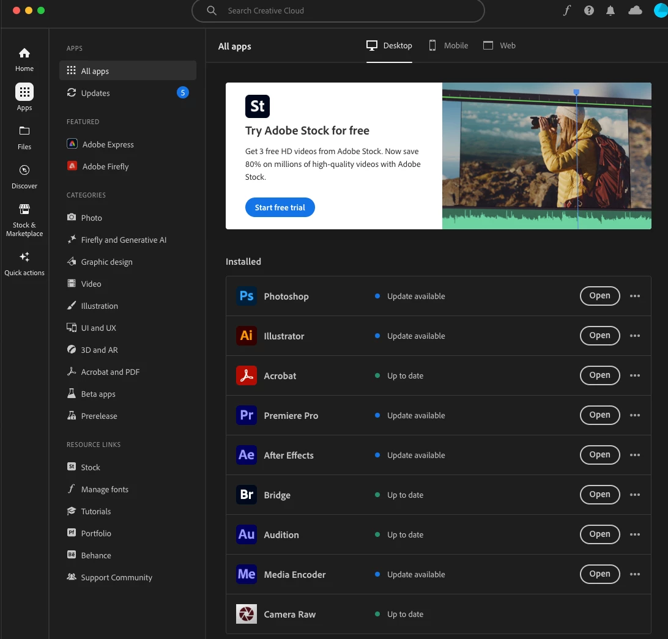Open the Files section
The image size is (668, 639).
click(24, 138)
